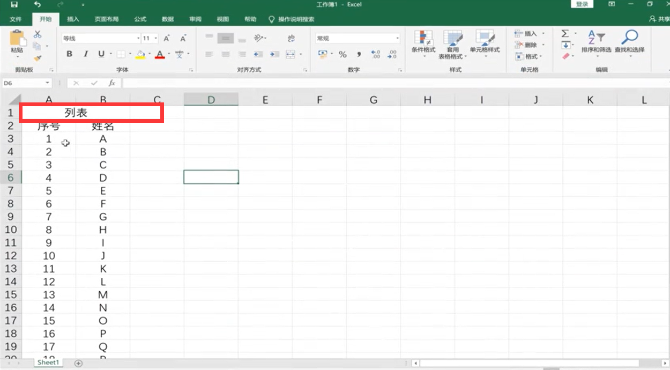Select the Sheet1 tab
The height and width of the screenshot is (370, 670).
[48, 363]
